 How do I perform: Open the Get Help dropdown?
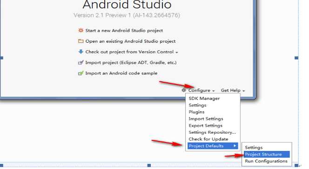(x=233, y=91)
